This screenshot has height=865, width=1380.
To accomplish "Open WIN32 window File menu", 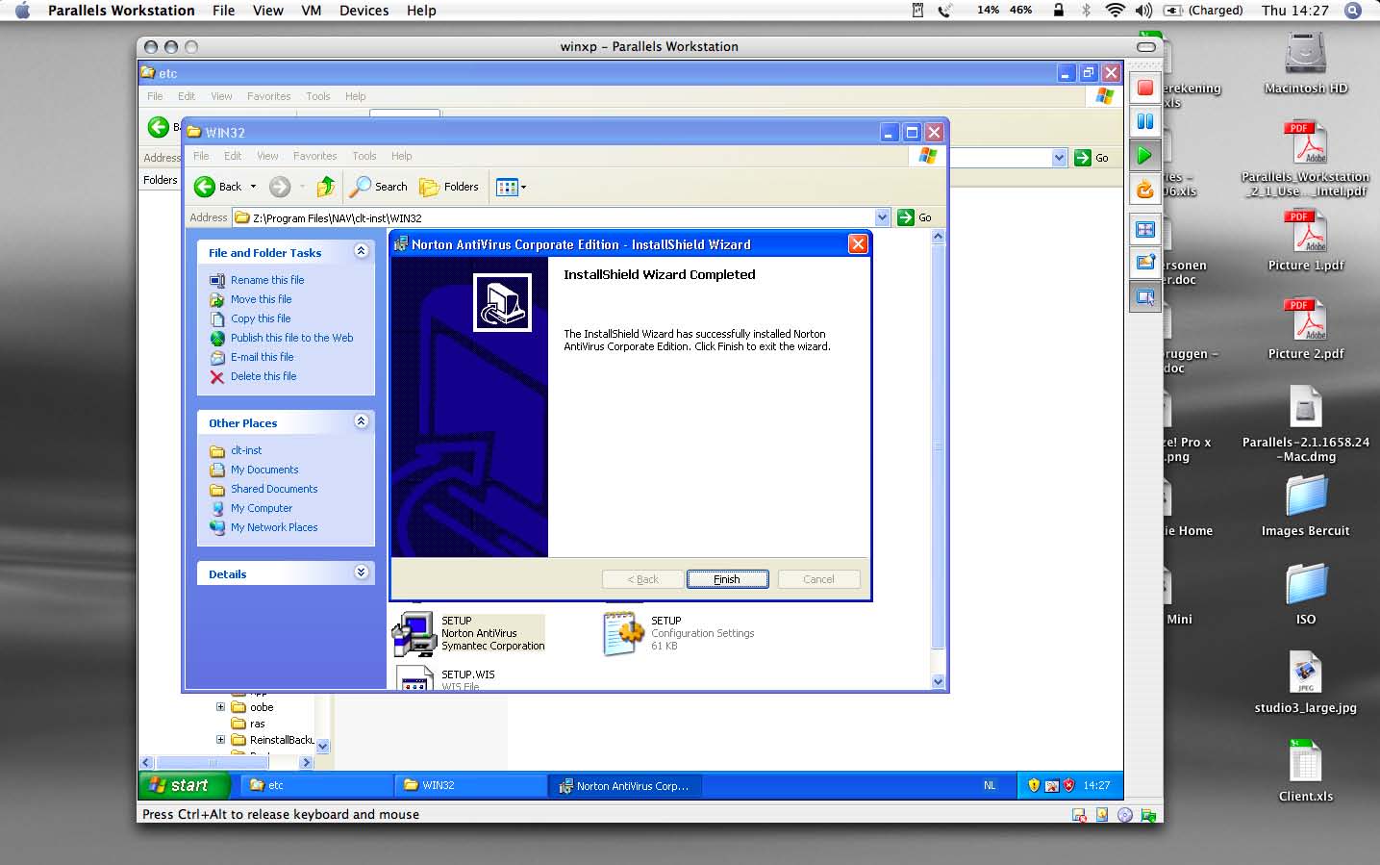I will pos(201,156).
